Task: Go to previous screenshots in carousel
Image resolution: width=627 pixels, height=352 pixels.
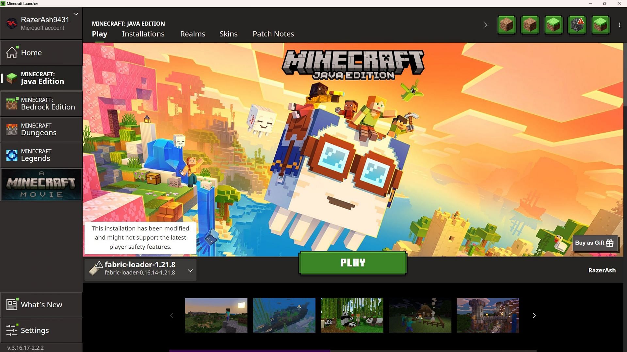Action: [172, 315]
